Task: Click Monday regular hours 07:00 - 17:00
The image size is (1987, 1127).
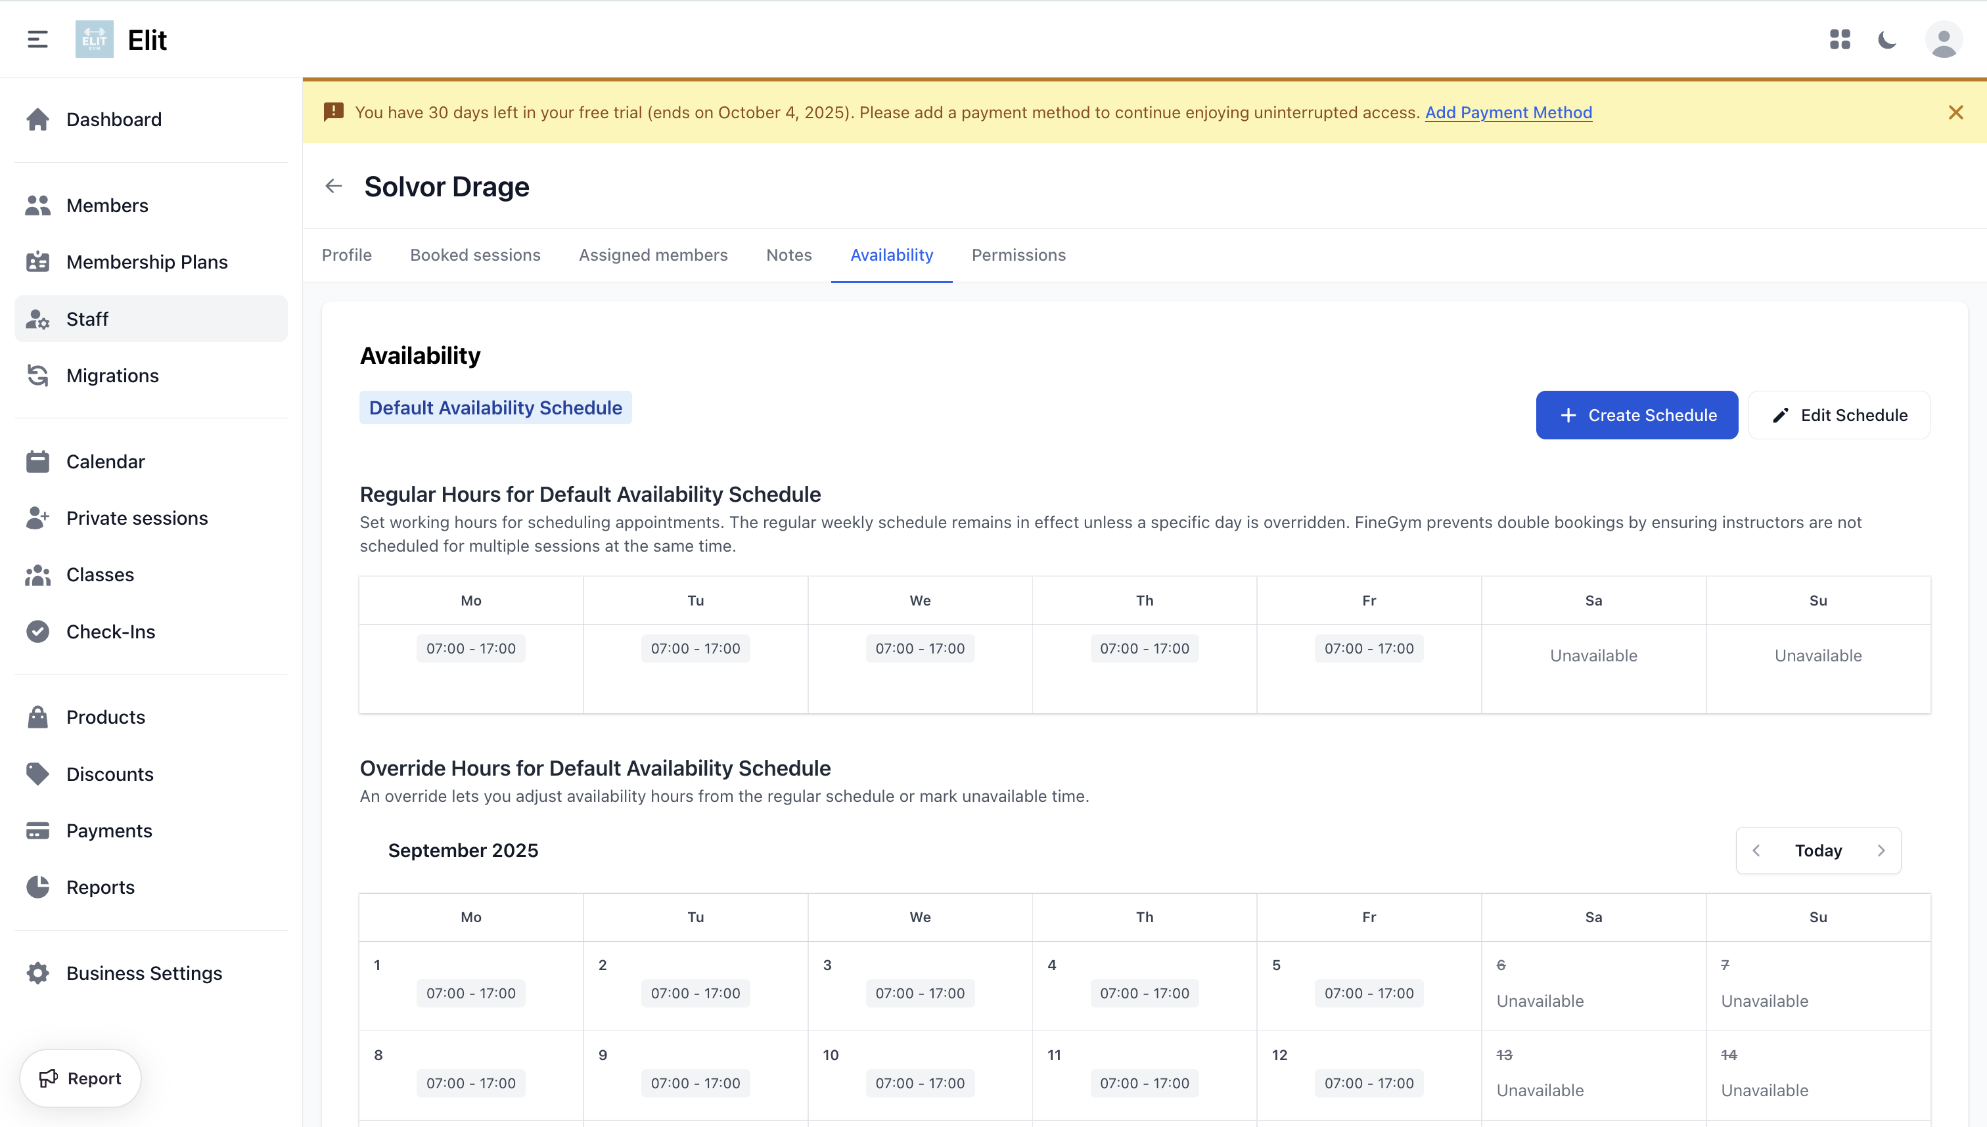Action: [471, 649]
